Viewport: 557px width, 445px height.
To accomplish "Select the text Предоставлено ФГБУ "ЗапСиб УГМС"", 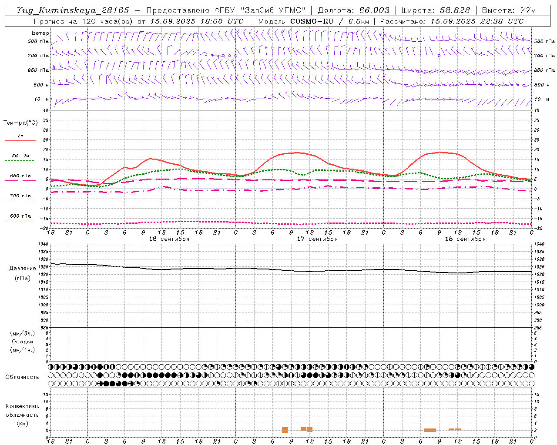I will pos(226,10).
